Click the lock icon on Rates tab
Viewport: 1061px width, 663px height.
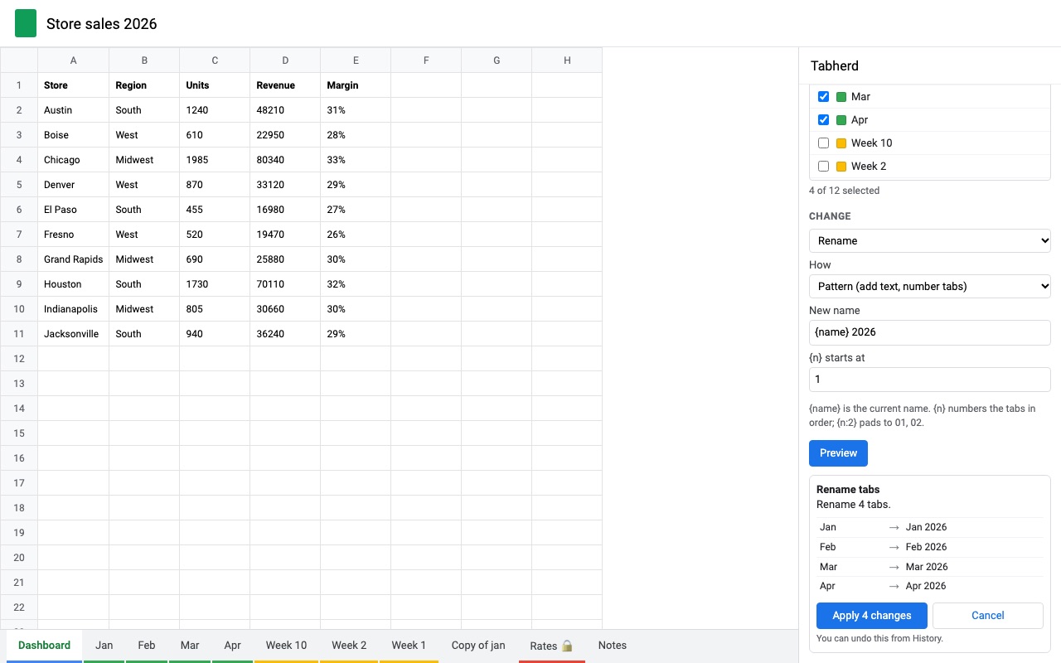click(x=567, y=646)
